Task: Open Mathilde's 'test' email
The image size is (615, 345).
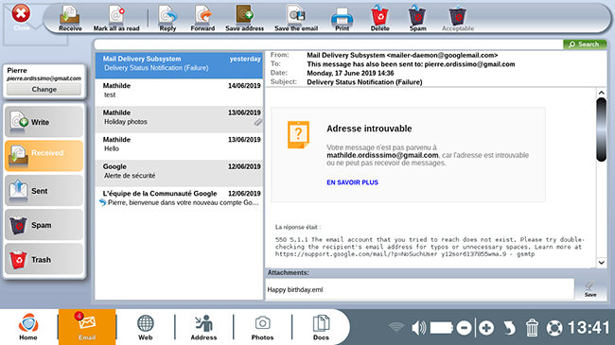Action: click(x=179, y=92)
